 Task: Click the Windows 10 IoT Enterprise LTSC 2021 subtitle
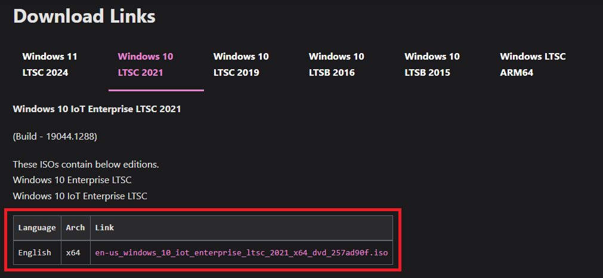point(97,109)
